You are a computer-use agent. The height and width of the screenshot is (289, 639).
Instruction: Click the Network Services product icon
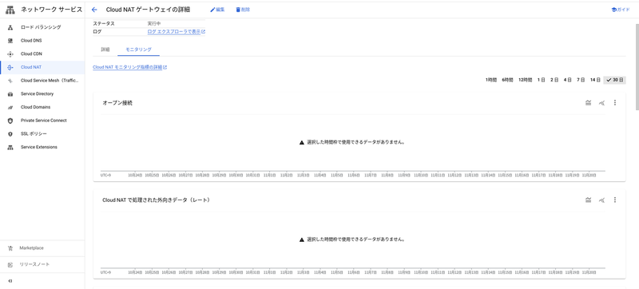coord(10,10)
